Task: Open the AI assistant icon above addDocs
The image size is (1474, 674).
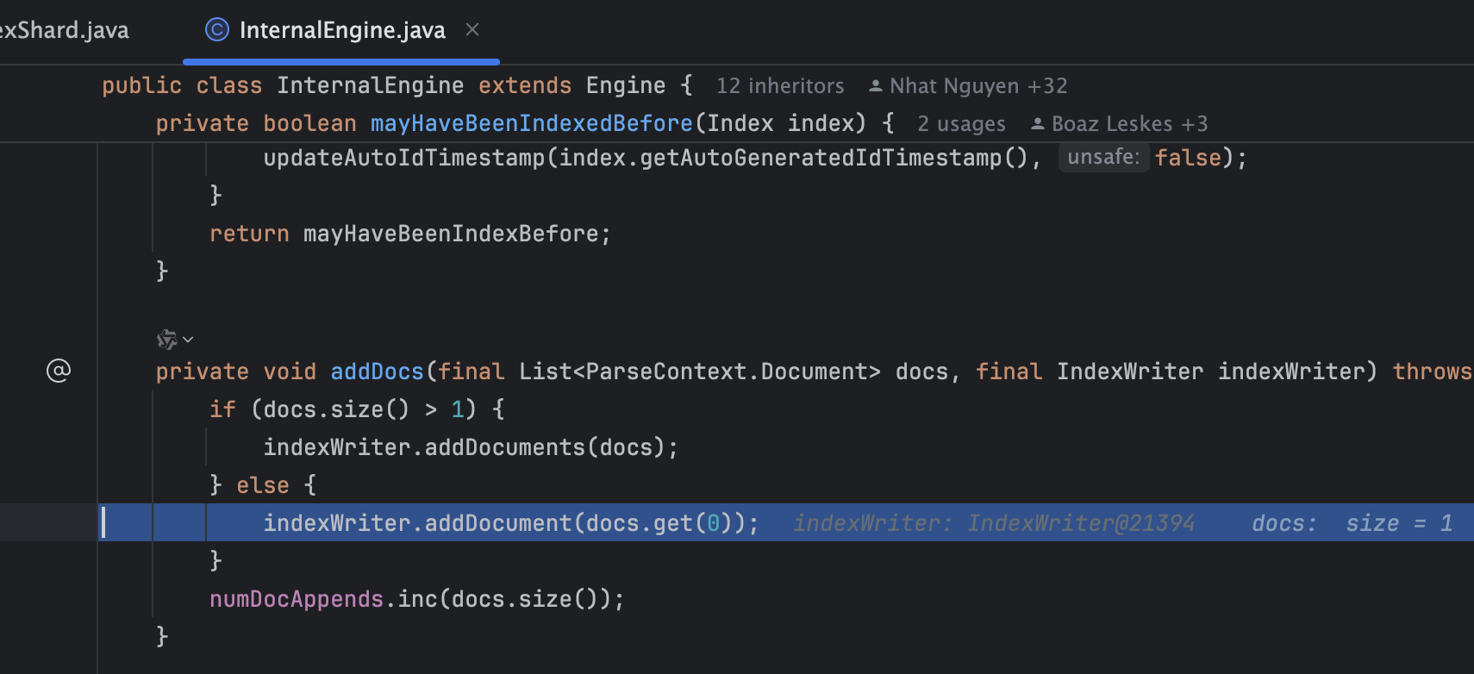Action: (x=166, y=340)
